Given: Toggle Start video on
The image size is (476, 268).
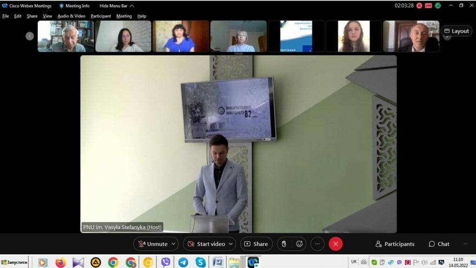Looking at the screenshot, I should coord(205,244).
